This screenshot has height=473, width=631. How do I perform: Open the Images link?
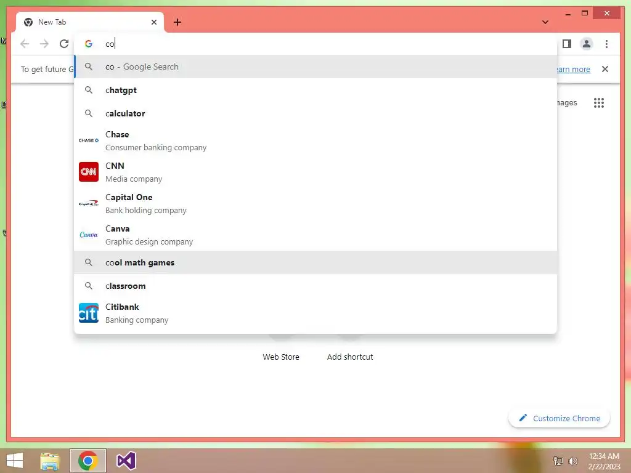coord(567,103)
